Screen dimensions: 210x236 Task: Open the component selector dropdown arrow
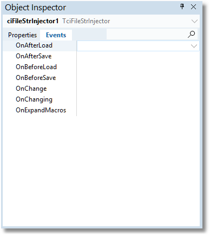[194, 21]
